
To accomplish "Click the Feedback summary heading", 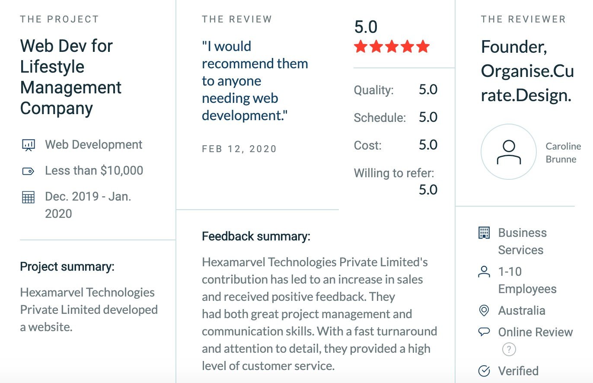I will coord(256,236).
